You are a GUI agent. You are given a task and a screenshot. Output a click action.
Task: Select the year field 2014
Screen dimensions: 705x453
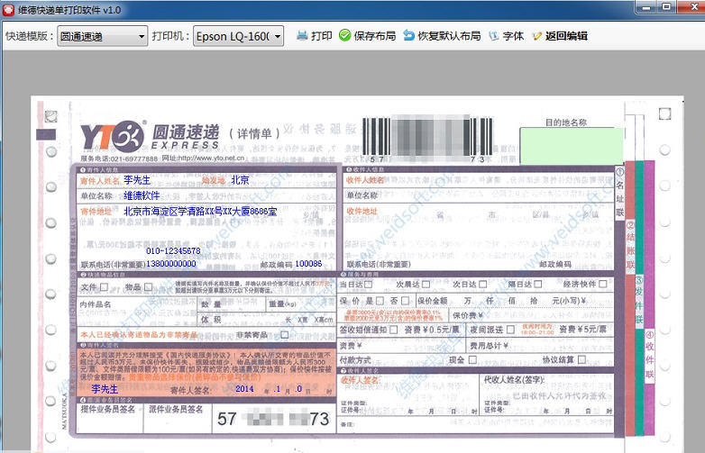tap(244, 389)
